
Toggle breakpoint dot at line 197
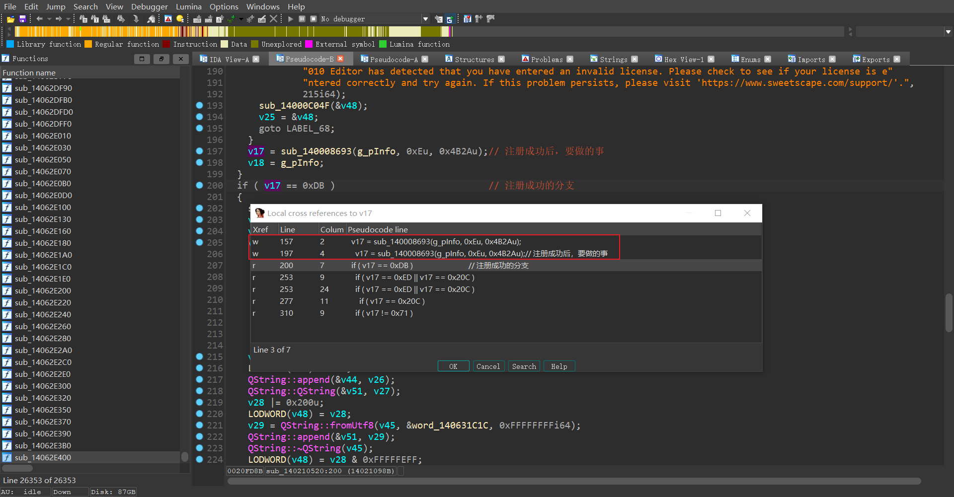point(199,151)
